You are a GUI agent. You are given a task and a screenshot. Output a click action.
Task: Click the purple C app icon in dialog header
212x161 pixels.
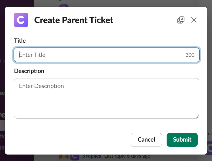tap(21, 20)
